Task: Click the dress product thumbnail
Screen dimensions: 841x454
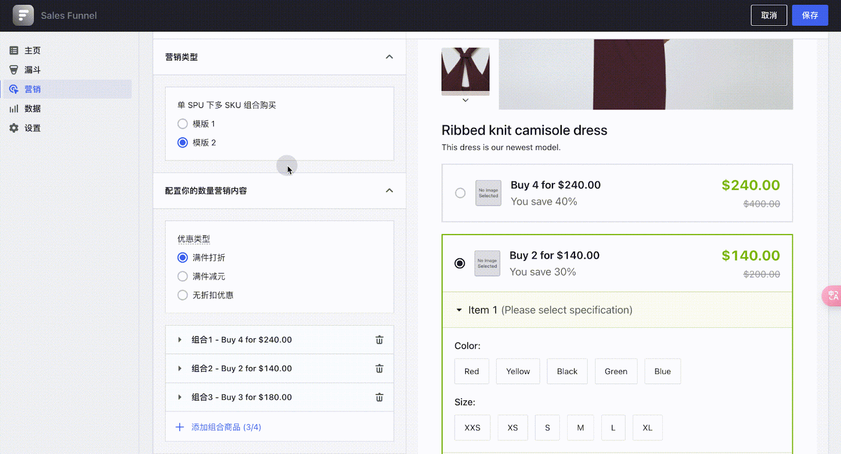Action: [465, 71]
